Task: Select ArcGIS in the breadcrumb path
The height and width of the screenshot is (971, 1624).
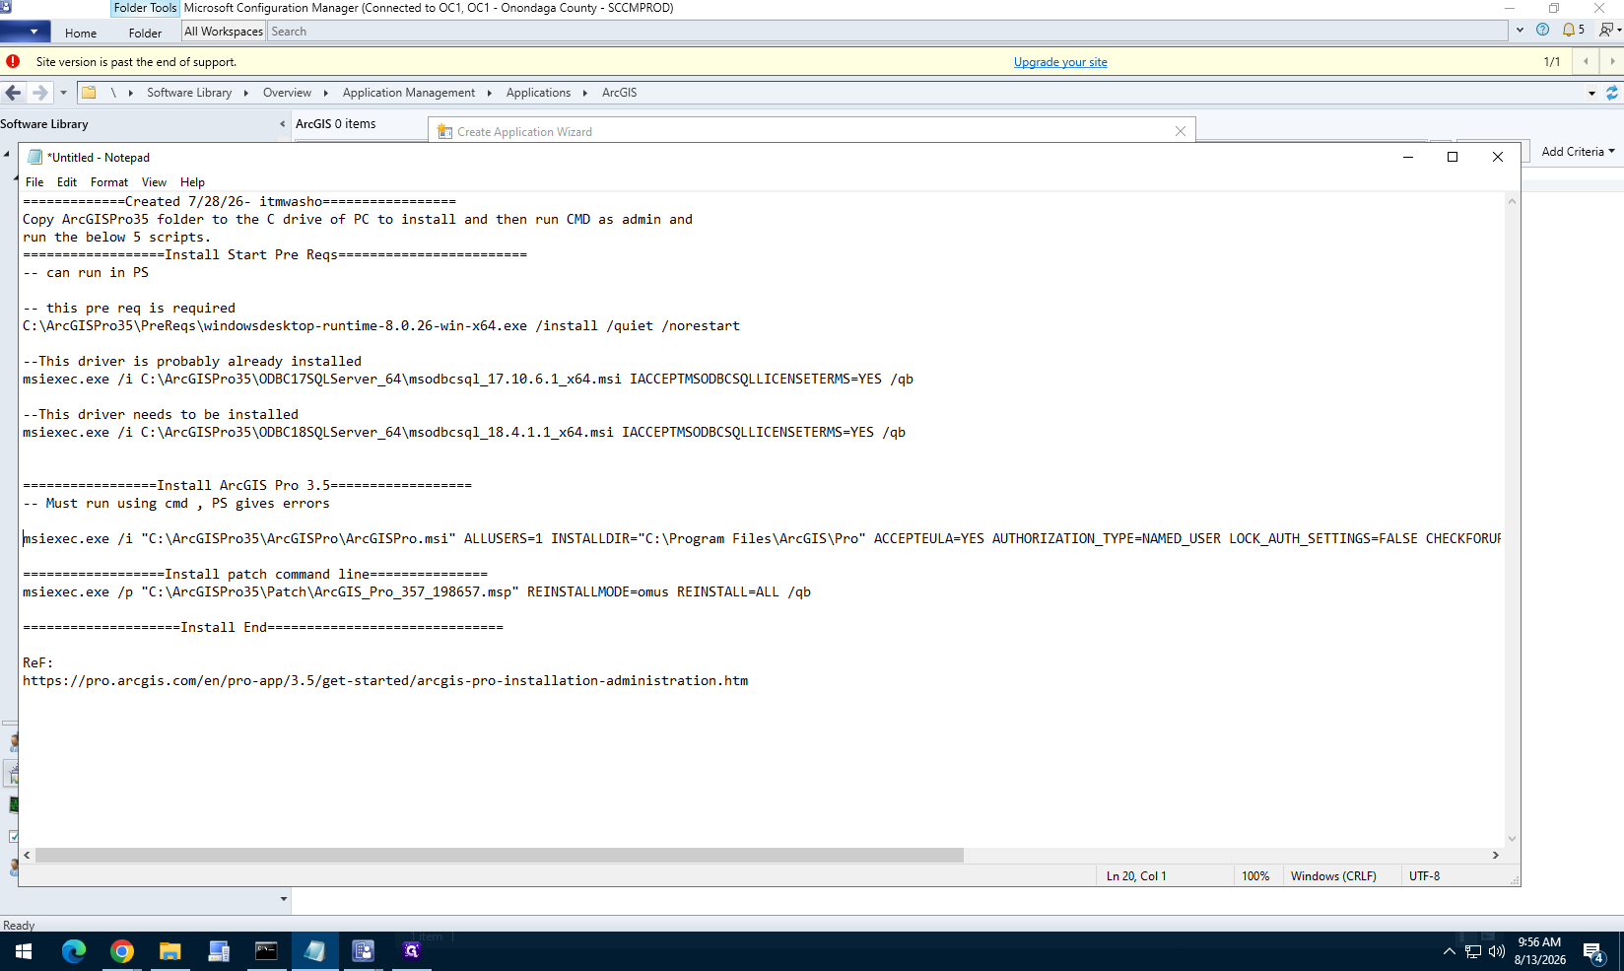Action: (x=619, y=93)
